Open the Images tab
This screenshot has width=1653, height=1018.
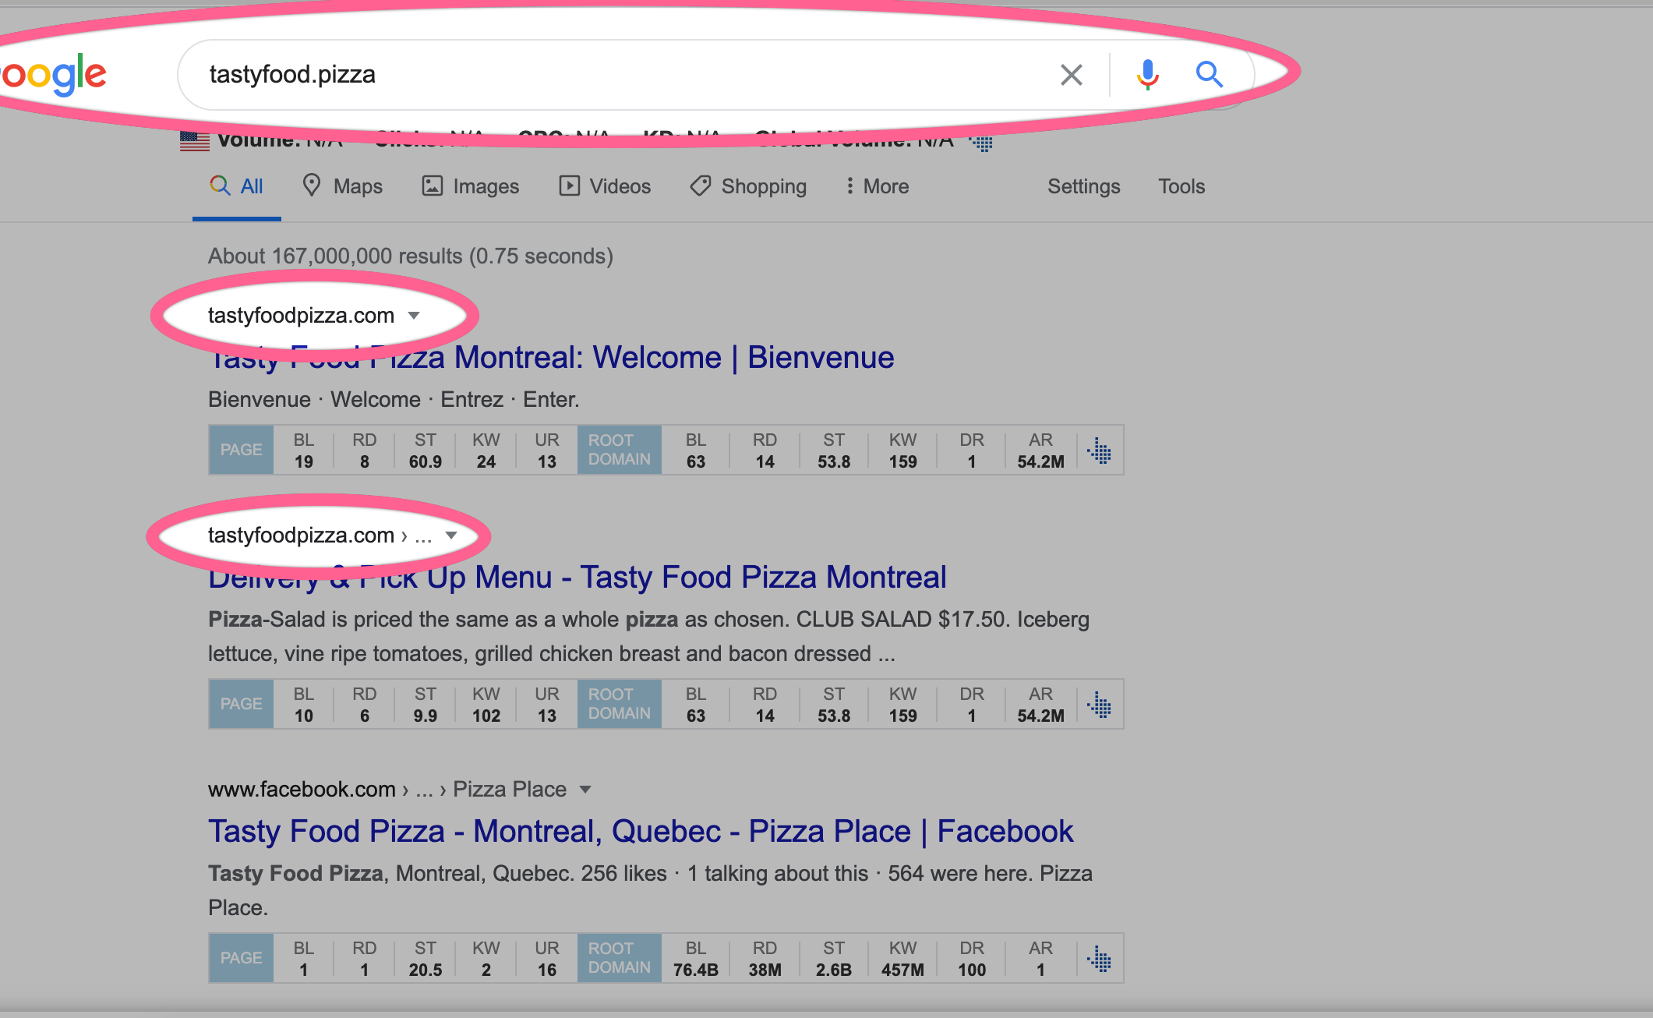pyautogui.click(x=471, y=186)
